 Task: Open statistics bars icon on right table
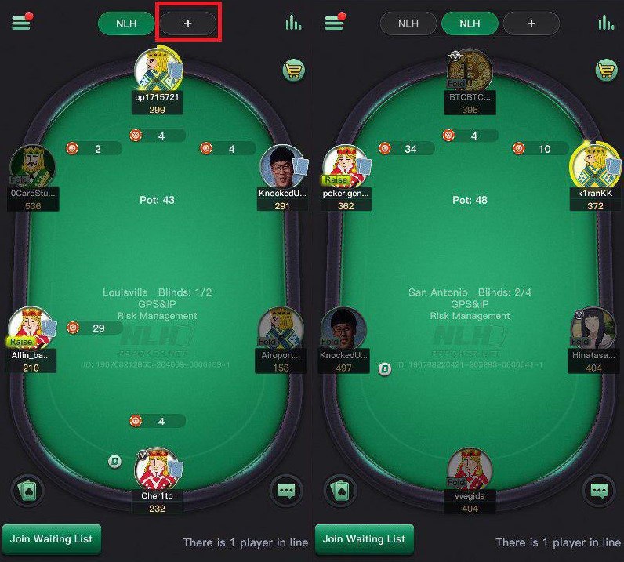(606, 23)
